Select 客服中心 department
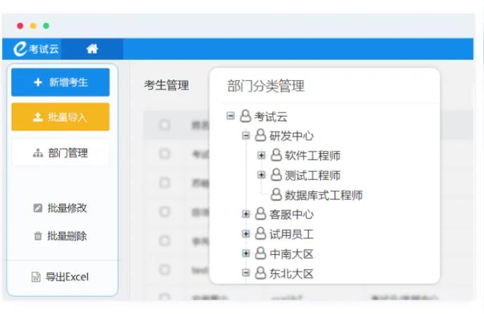Image resolution: width=484 pixels, height=314 pixels. (291, 214)
